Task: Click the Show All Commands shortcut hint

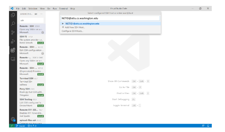Action: (x=129, y=81)
